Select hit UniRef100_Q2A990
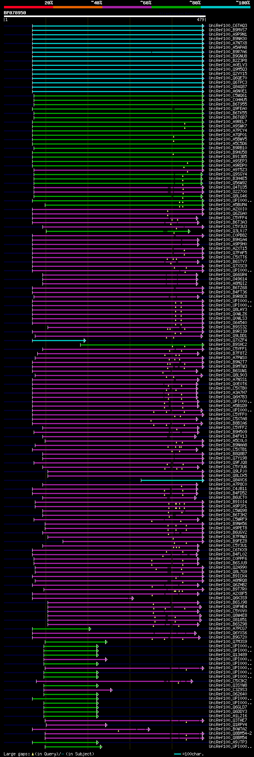The height and width of the screenshot is (757, 254). tap(228, 568)
